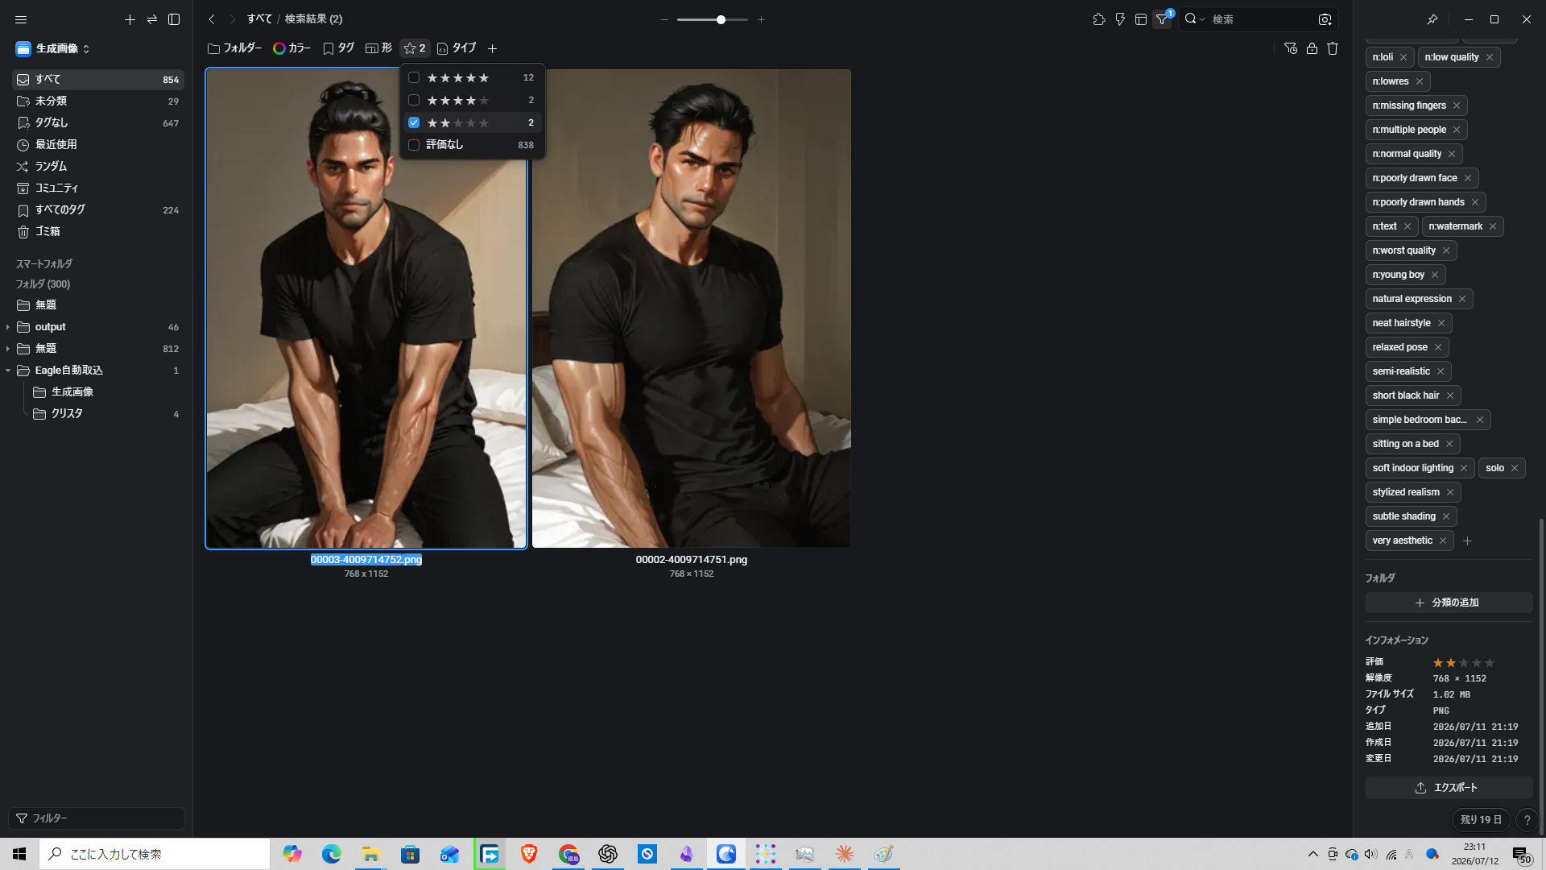Toggle the sidebar panel layout icon
This screenshot has width=1546, height=870.
coord(174,19)
